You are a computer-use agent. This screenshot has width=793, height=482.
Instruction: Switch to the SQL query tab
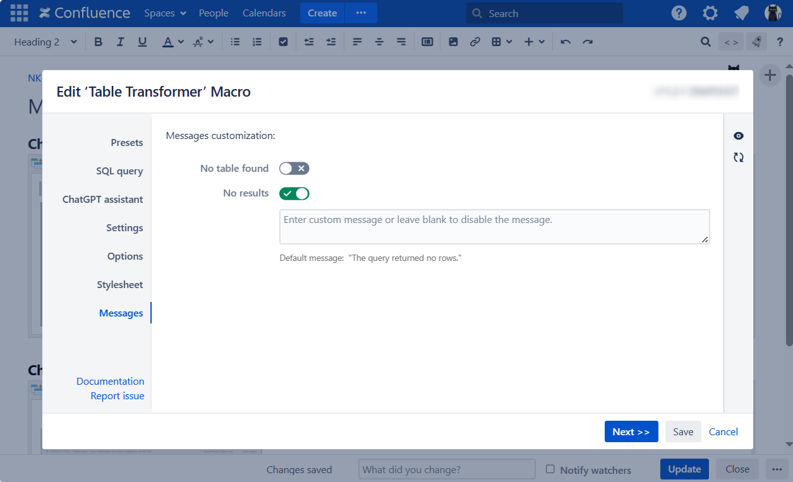pos(119,171)
